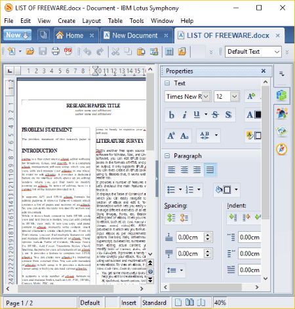Toggle underline formatting
This screenshot has width=295, height=309.
[x=197, y=115]
